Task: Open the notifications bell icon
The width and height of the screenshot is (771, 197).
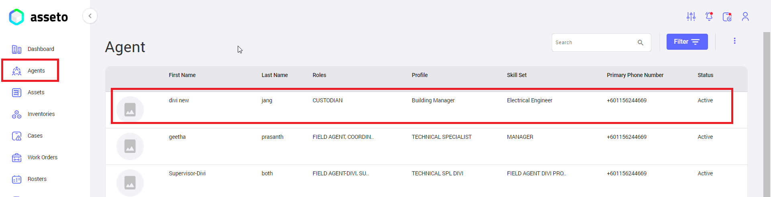Action: 709,16
